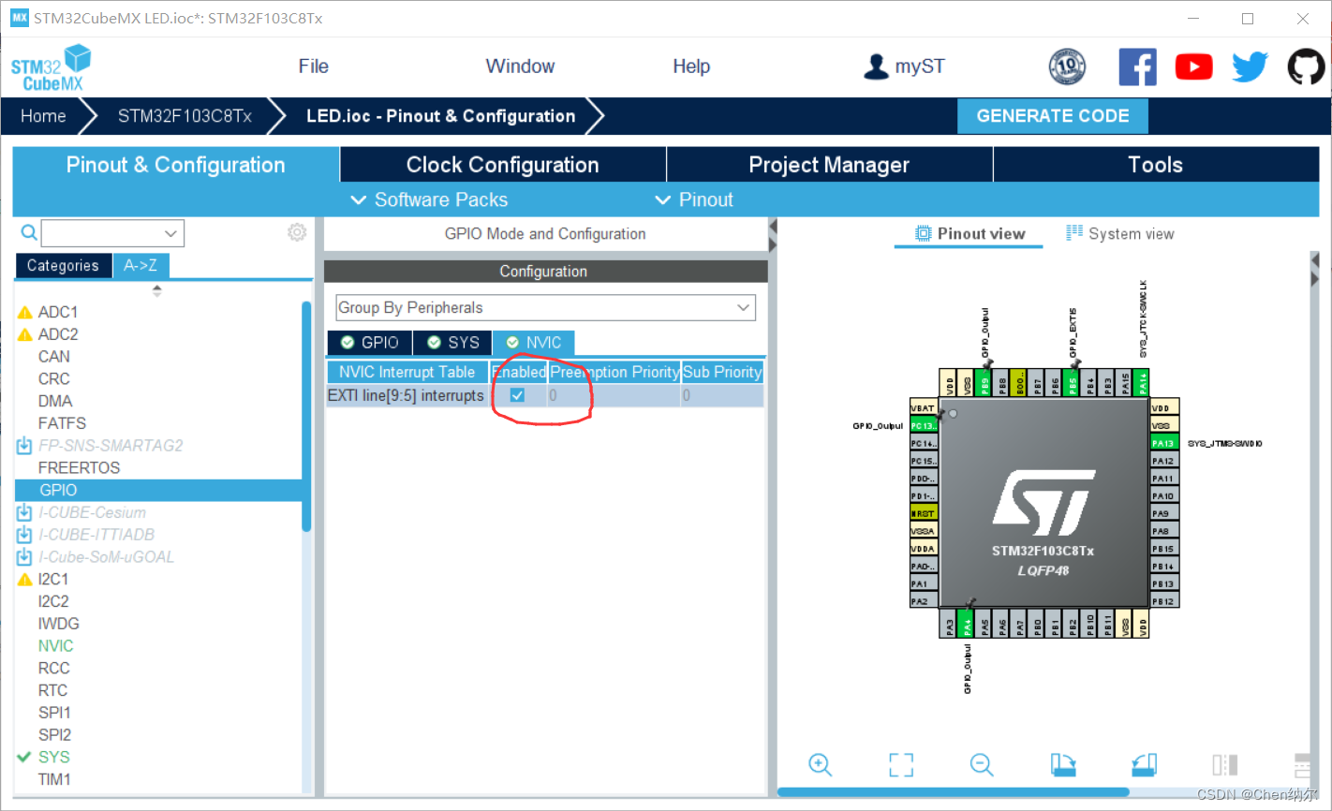Screen dimensions: 1332x811
Task: Select the Pinout & Configuration tab
Action: pyautogui.click(x=176, y=165)
